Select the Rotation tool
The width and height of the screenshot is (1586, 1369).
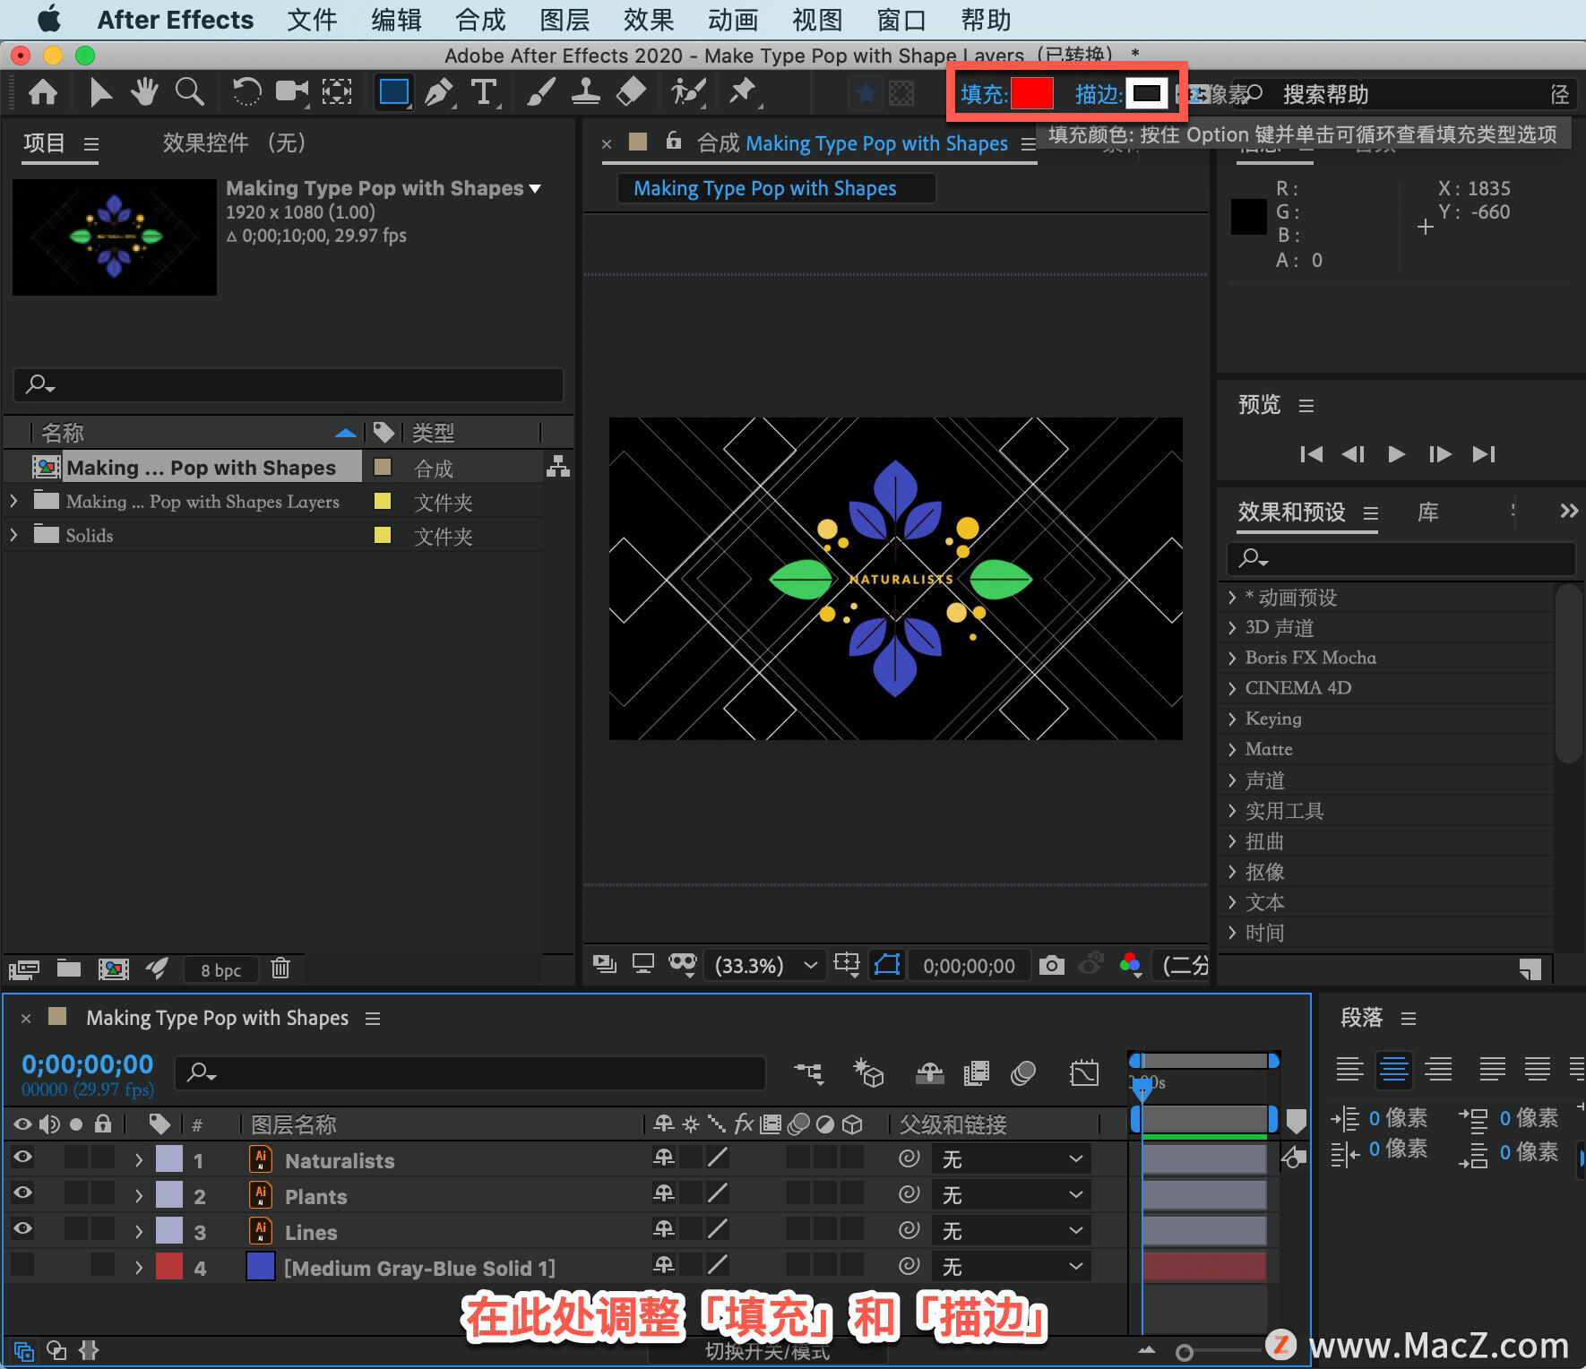click(x=246, y=92)
